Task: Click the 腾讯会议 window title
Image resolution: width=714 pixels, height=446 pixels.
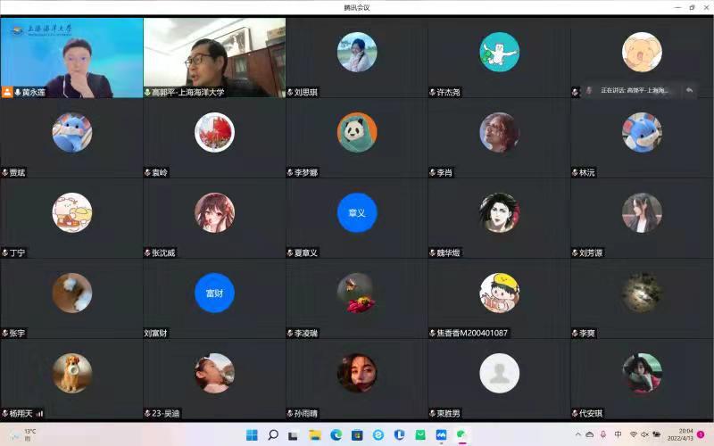Action: pos(356,7)
